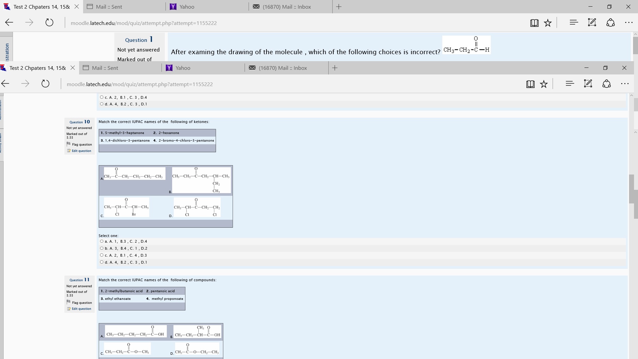Flag Question 10
Image resolution: width=638 pixels, height=359 pixels.
(x=82, y=145)
